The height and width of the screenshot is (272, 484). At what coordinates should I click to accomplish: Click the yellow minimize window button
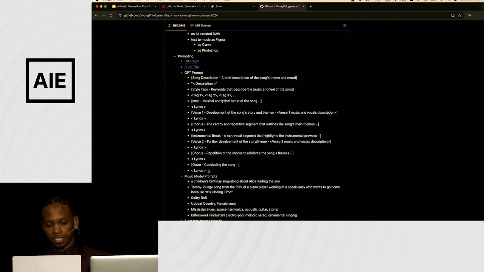(101, 6)
